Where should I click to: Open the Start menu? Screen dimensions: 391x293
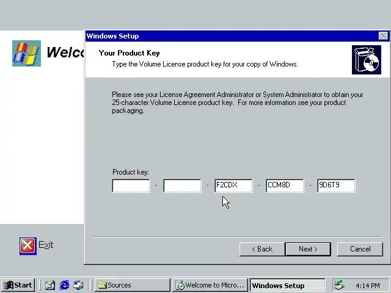pos(18,285)
